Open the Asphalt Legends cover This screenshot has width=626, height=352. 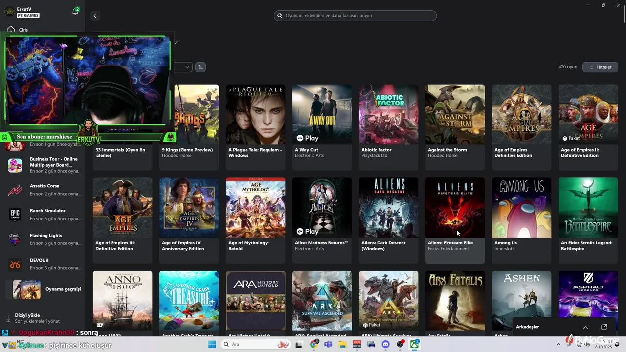588,301
